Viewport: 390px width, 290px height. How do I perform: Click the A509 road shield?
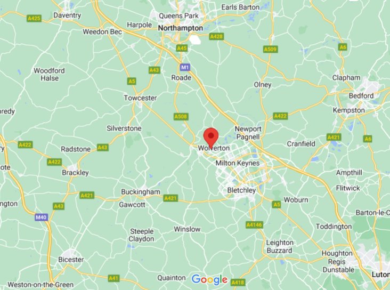click(270, 49)
